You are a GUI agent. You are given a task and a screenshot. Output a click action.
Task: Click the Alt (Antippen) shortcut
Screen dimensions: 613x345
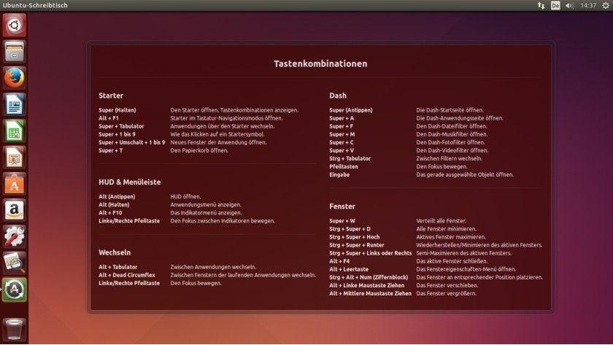point(117,196)
